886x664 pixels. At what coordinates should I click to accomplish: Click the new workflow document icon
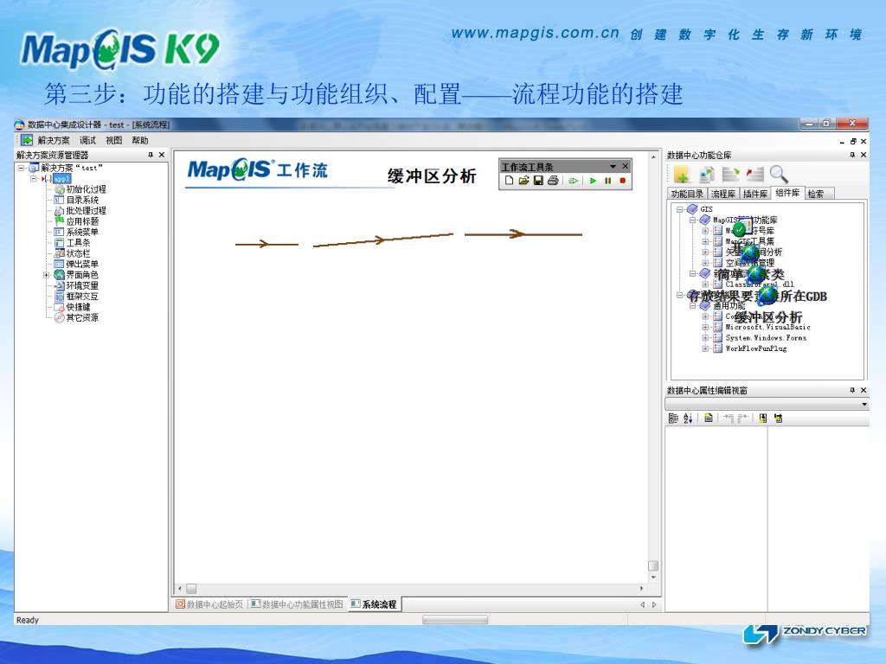pos(509,181)
